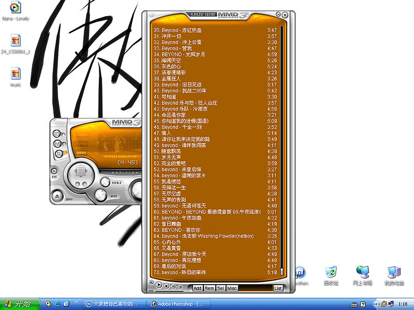Screen dimensions: 414x310
Task: Open the Misc menu in the playlist editor
Action: click(232, 288)
